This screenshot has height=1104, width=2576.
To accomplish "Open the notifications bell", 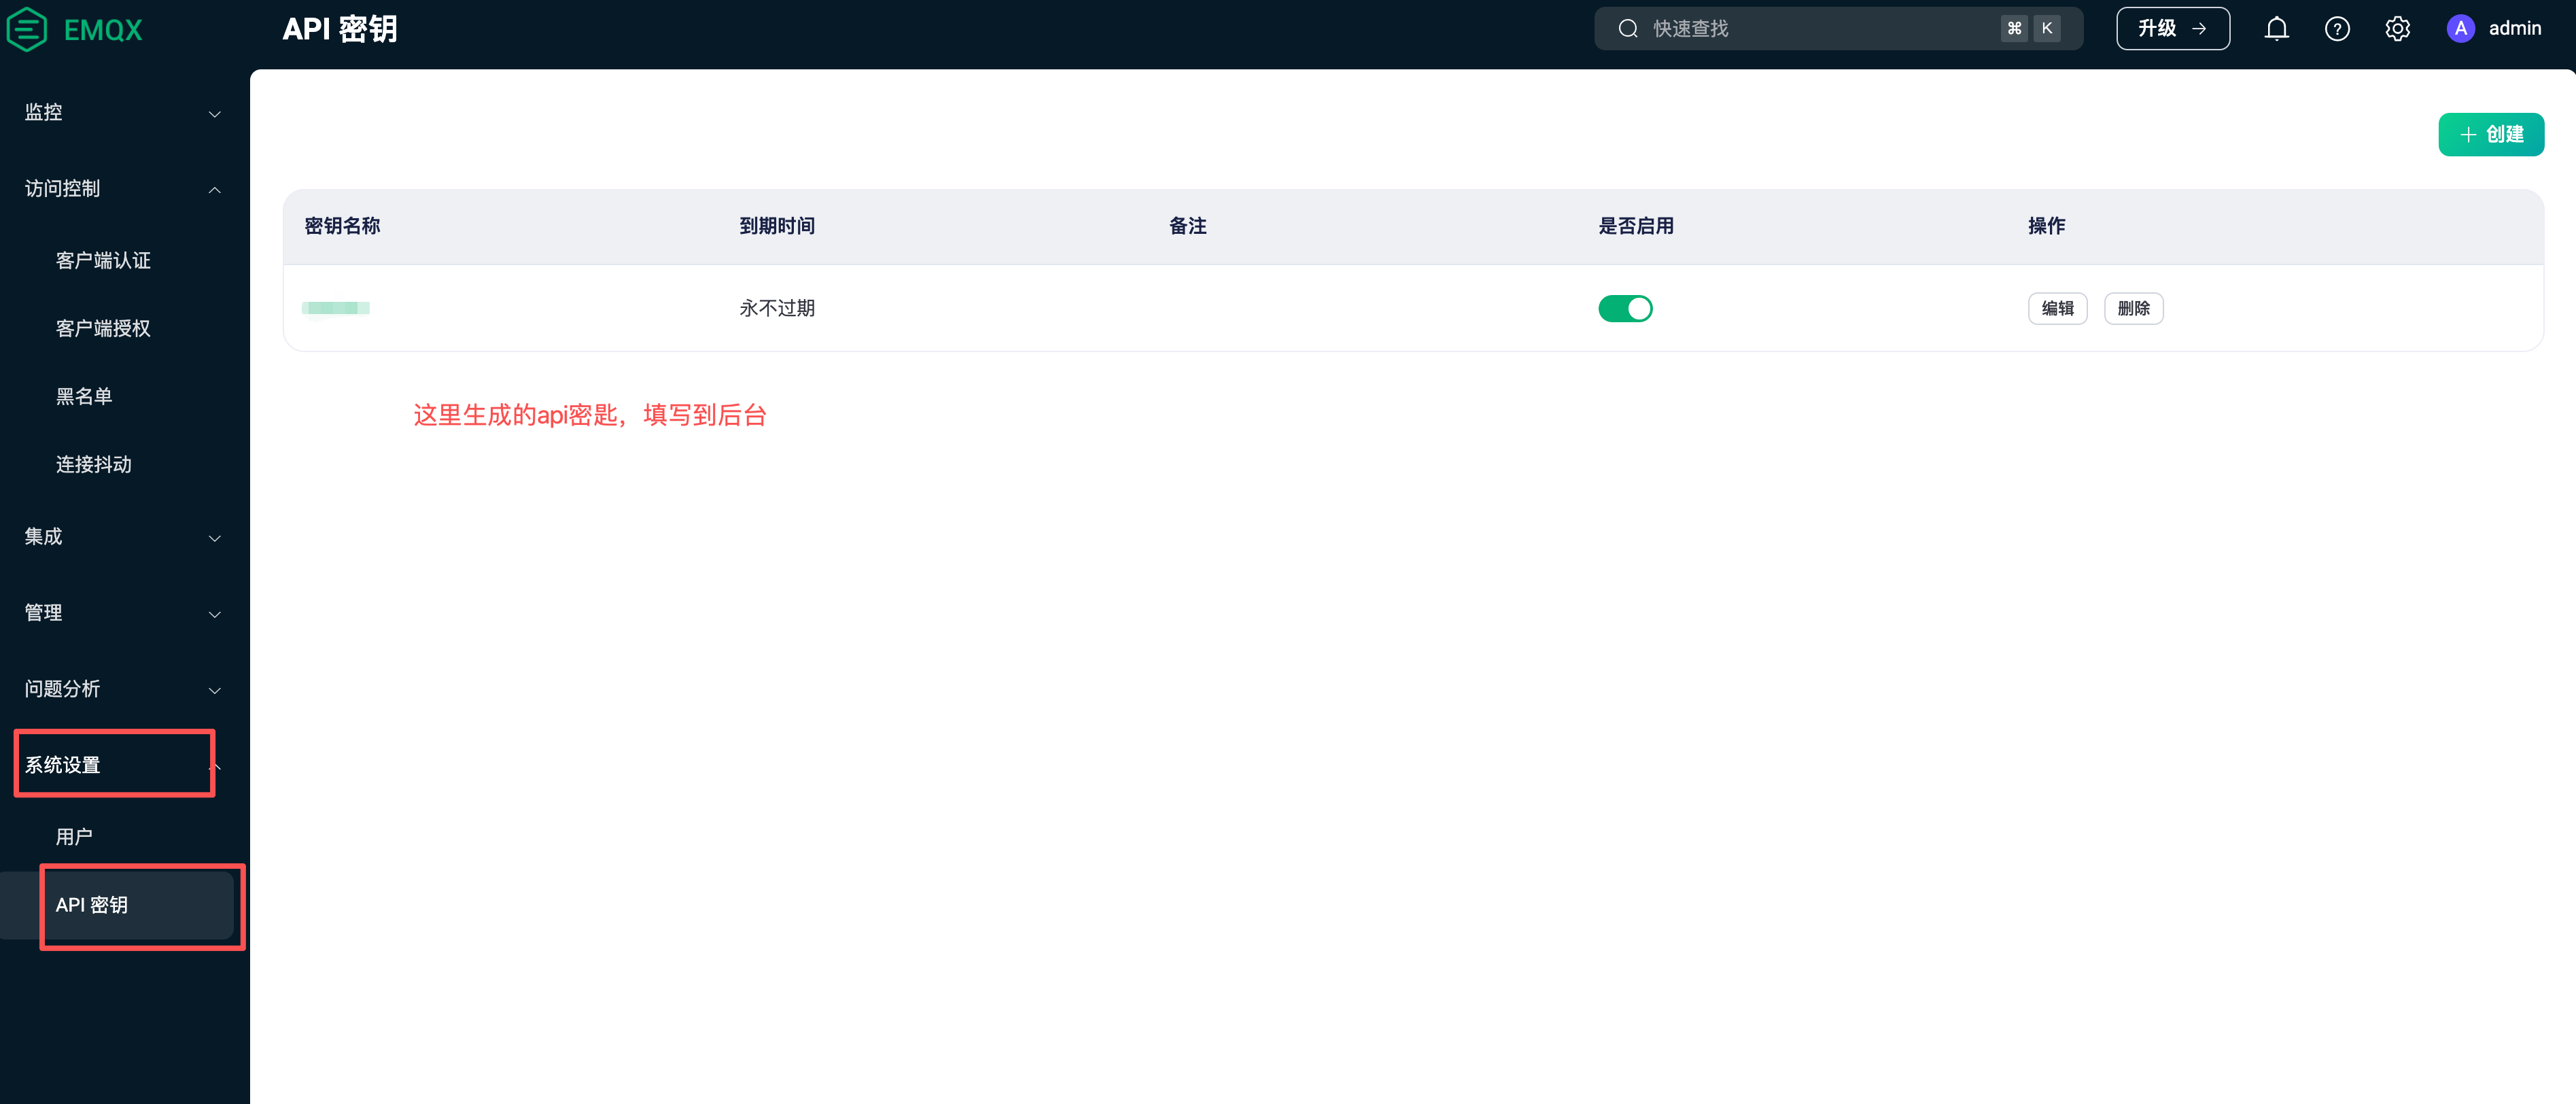I will [2276, 29].
